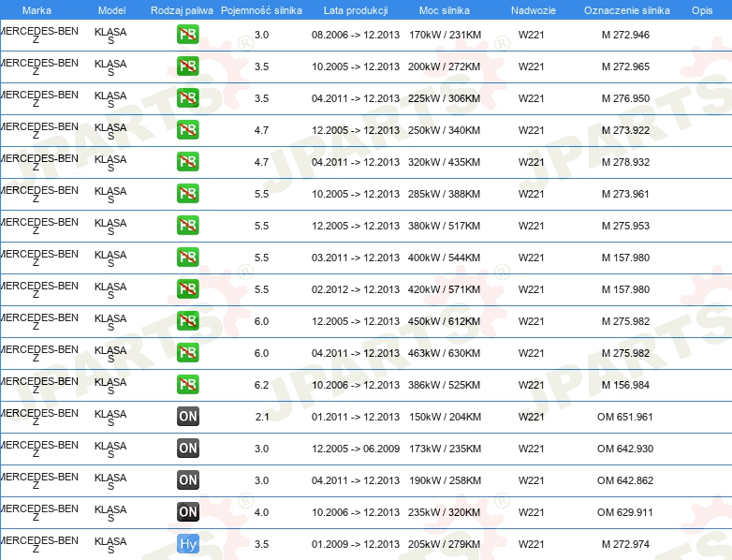Click petrol fuel icon in M 276.950 row

[x=187, y=98]
